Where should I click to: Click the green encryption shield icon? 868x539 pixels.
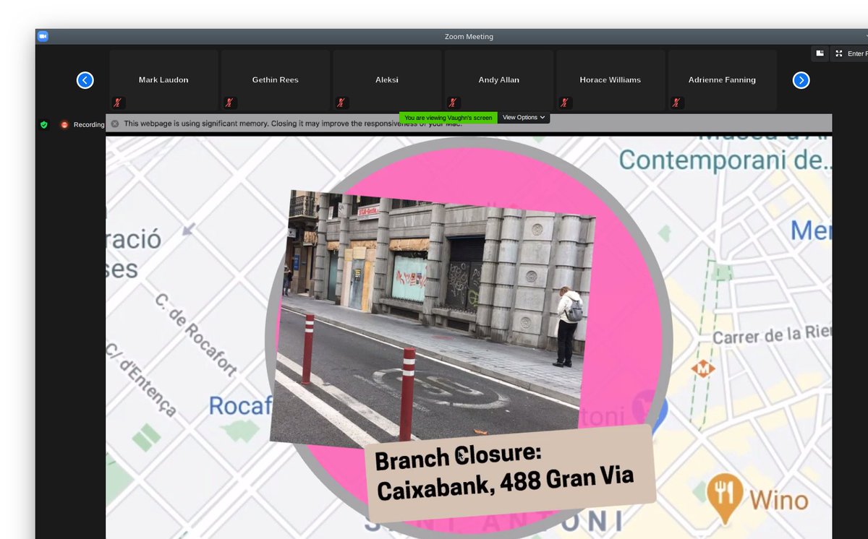pos(44,124)
